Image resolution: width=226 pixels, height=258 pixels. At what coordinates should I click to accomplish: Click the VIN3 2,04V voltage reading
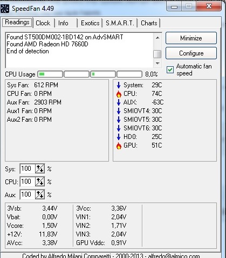pos(101,234)
